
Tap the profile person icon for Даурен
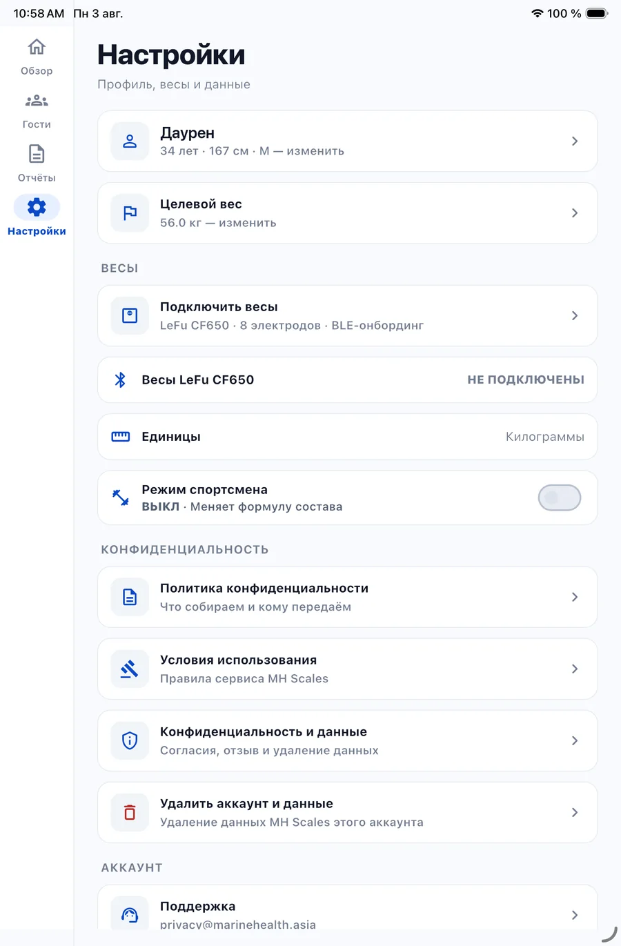tap(130, 141)
